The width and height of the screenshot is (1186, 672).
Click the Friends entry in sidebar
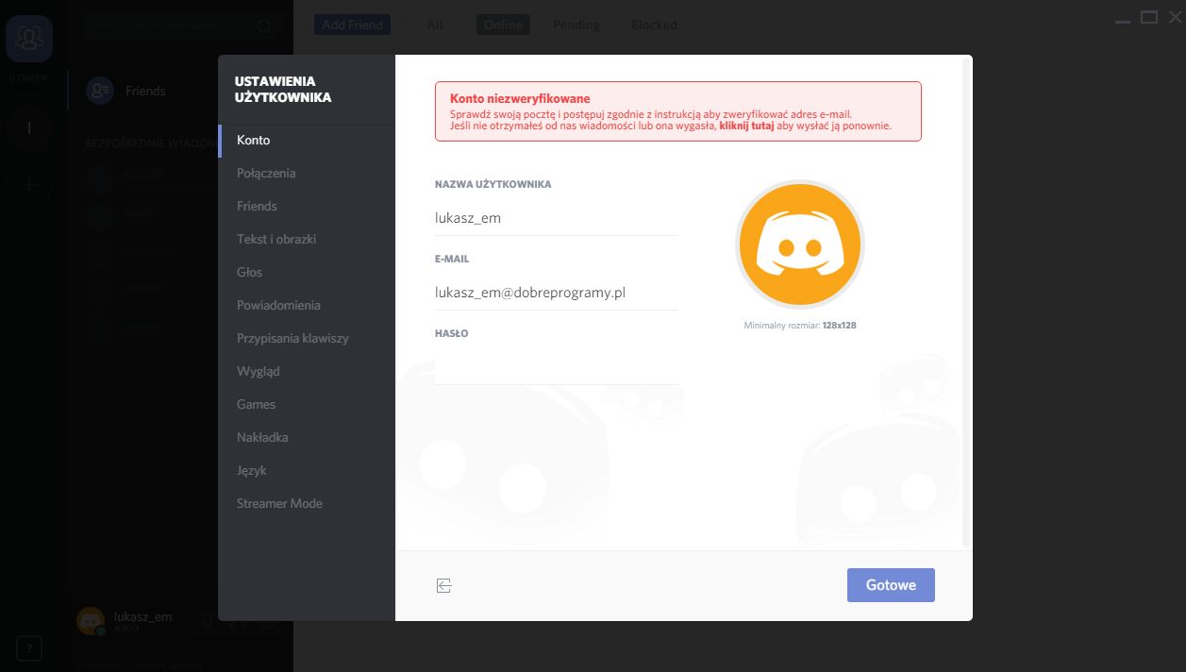(144, 91)
